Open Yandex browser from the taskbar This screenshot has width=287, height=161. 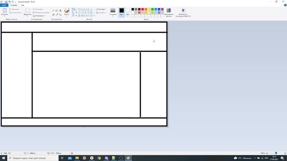point(91,158)
